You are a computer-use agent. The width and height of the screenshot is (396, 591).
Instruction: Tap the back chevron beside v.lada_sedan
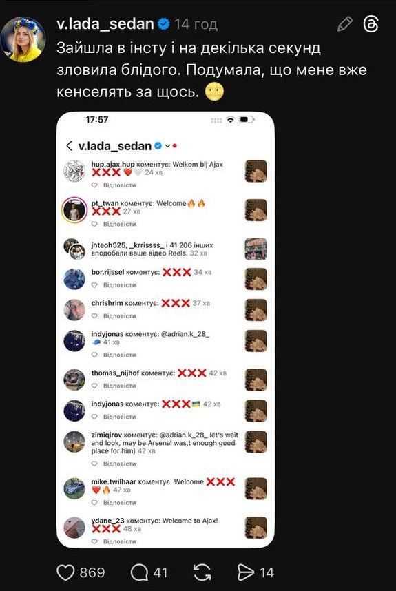click(69, 146)
